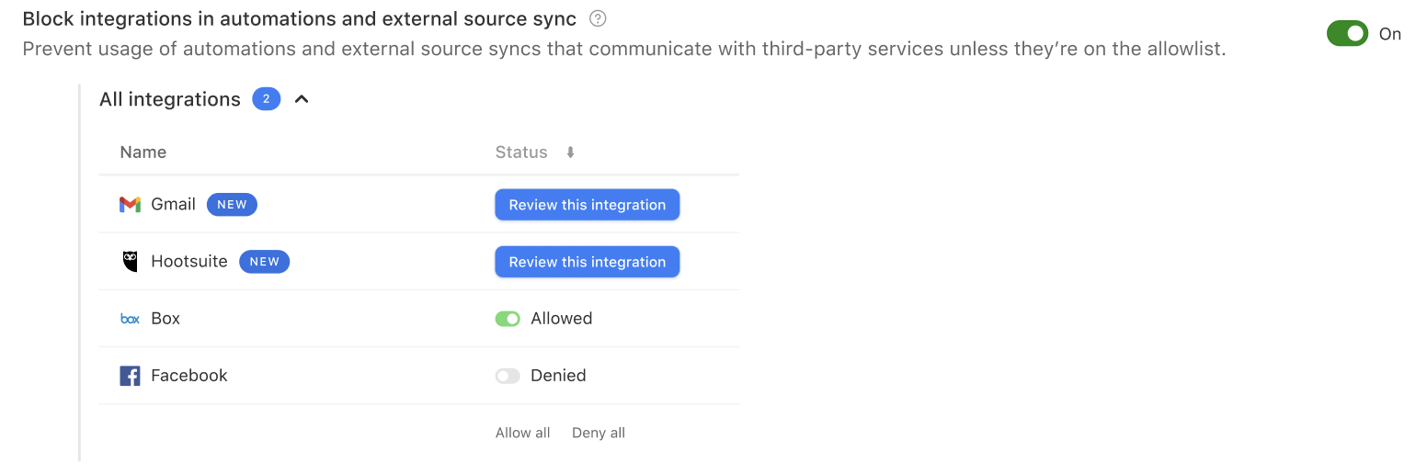Review the Gmail integration
The image size is (1427, 474).
588,205
